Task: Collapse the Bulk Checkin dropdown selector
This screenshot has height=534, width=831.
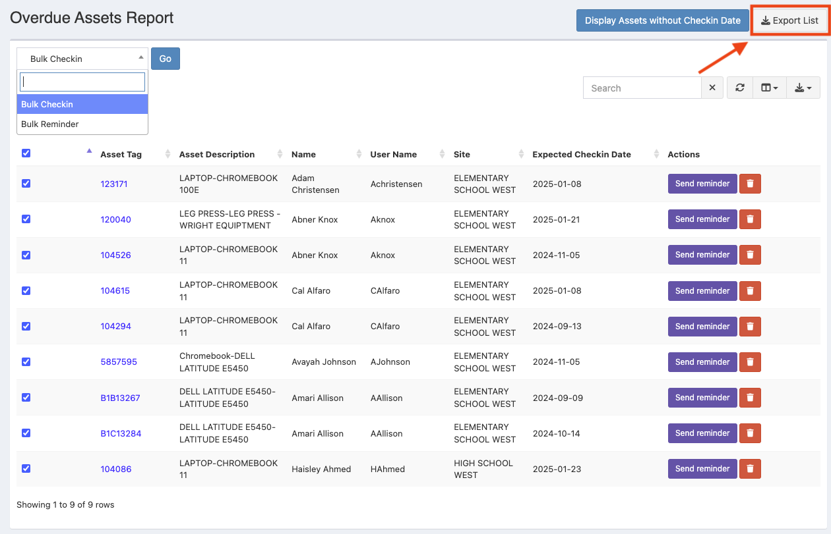Action: click(x=82, y=59)
